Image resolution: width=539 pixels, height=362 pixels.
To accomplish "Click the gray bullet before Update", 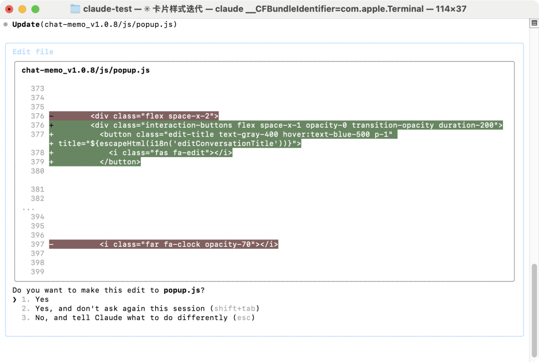I will click(5, 24).
